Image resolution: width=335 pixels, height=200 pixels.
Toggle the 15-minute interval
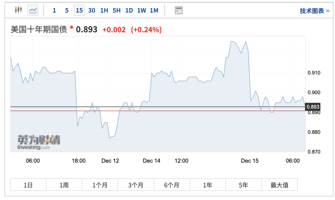79,10
